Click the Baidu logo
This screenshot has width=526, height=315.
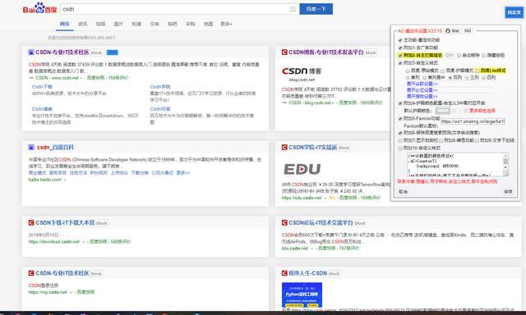(39, 8)
